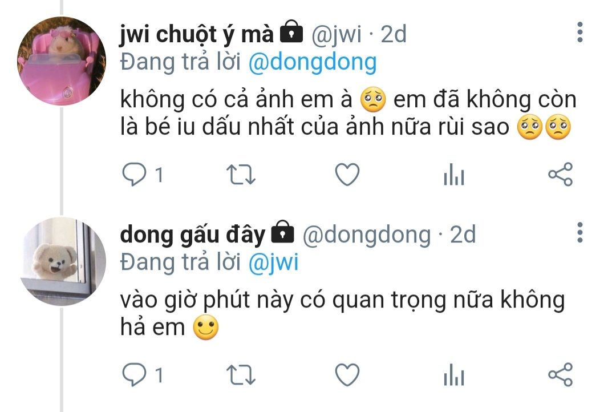Open profile name 'jwi chuột ý mà'
Screen dimensions: 616x412
pos(196,35)
